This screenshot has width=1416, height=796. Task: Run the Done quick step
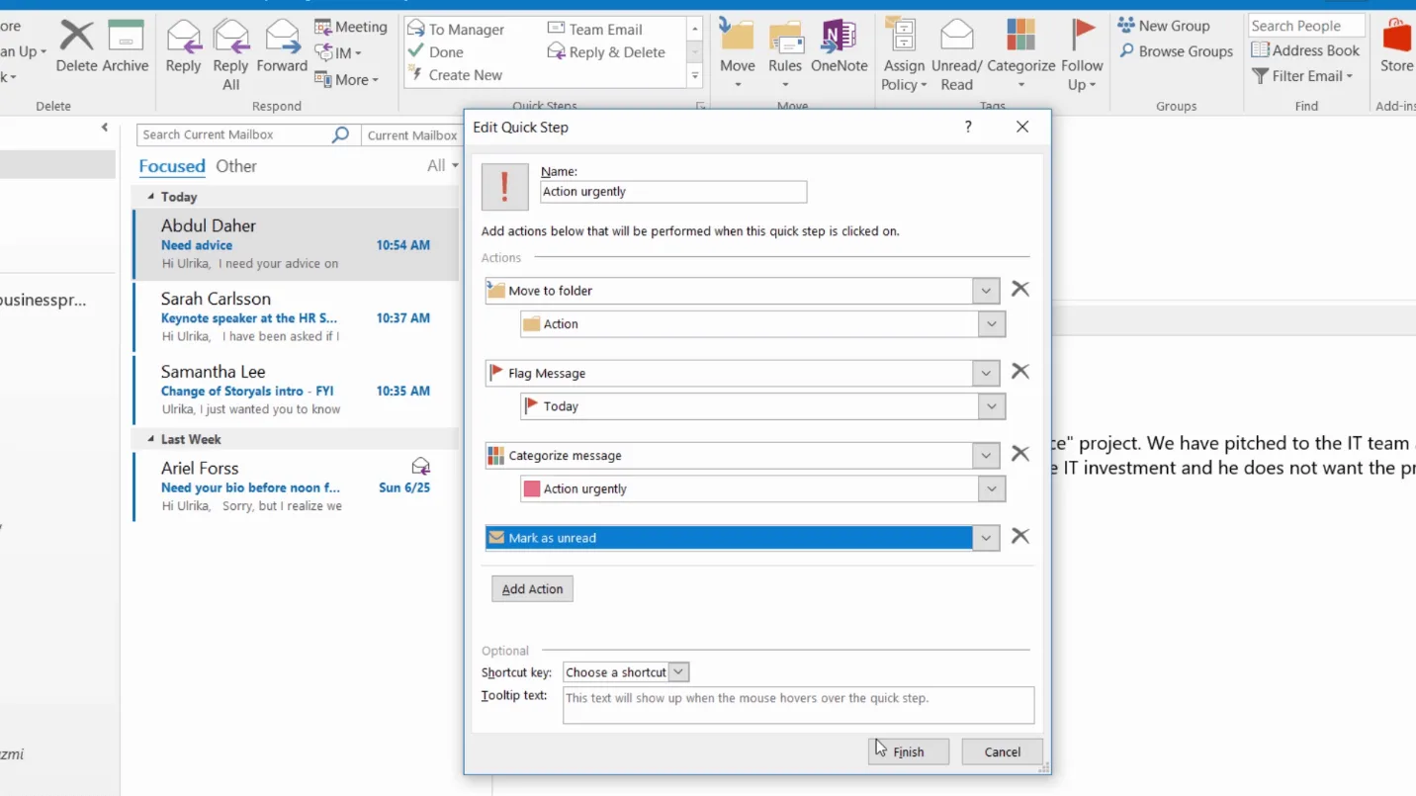pyautogui.click(x=436, y=51)
